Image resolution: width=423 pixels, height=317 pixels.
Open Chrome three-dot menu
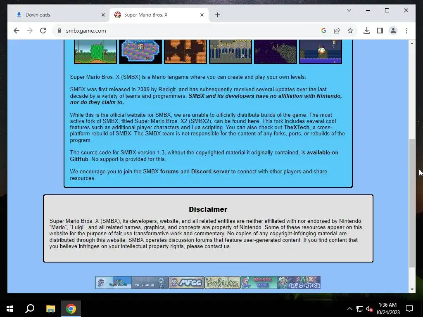(x=406, y=31)
